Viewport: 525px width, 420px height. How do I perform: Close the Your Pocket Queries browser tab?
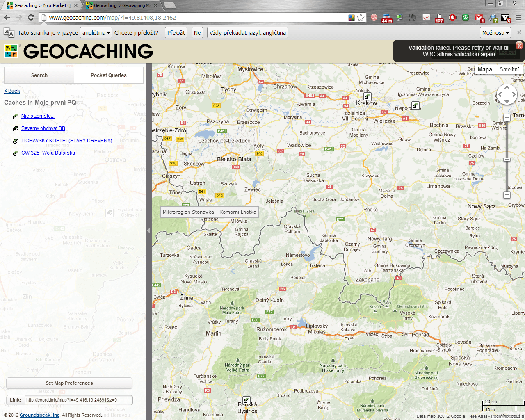pyautogui.click(x=75, y=5)
